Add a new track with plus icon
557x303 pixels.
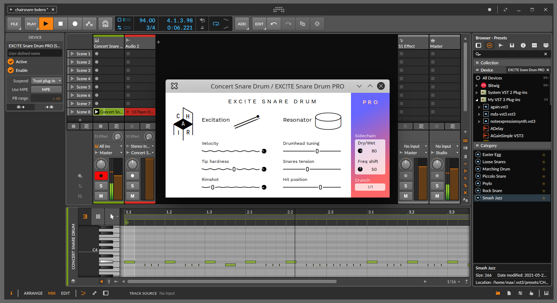coord(158,42)
